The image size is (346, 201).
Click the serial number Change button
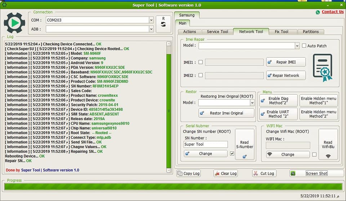coord(205,154)
